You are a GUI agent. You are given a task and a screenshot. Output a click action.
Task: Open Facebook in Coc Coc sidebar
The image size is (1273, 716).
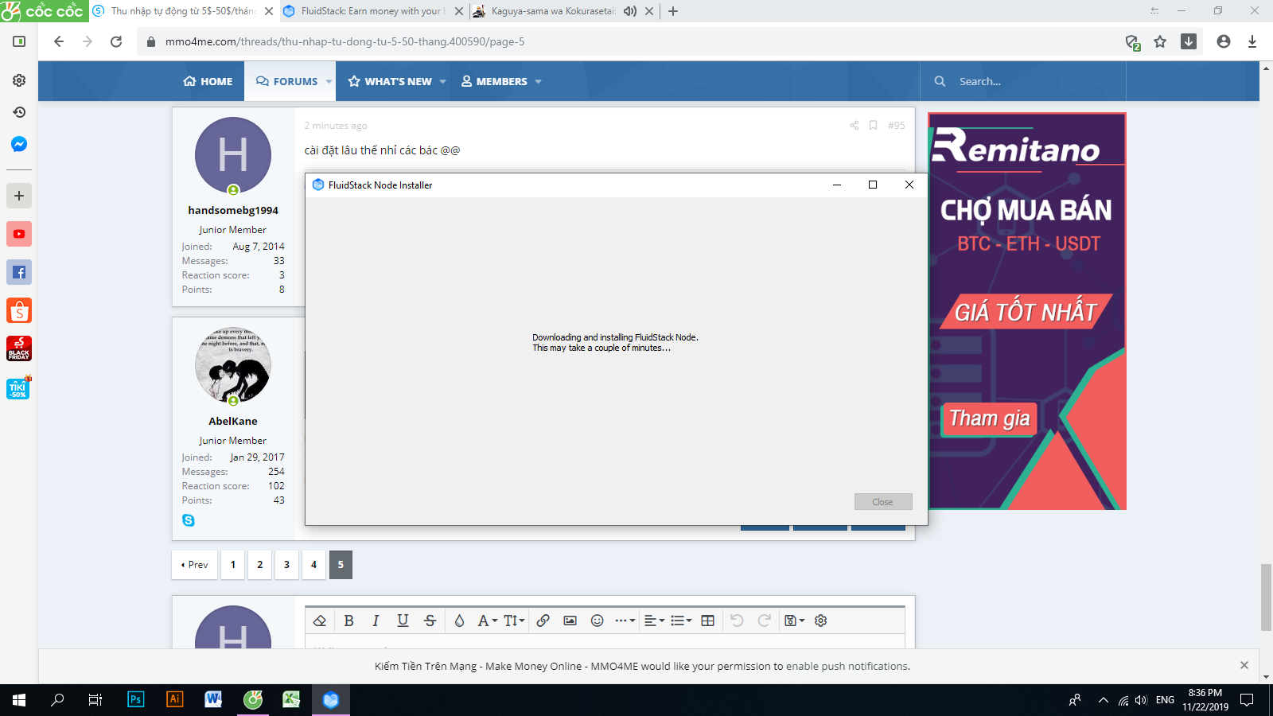[19, 272]
